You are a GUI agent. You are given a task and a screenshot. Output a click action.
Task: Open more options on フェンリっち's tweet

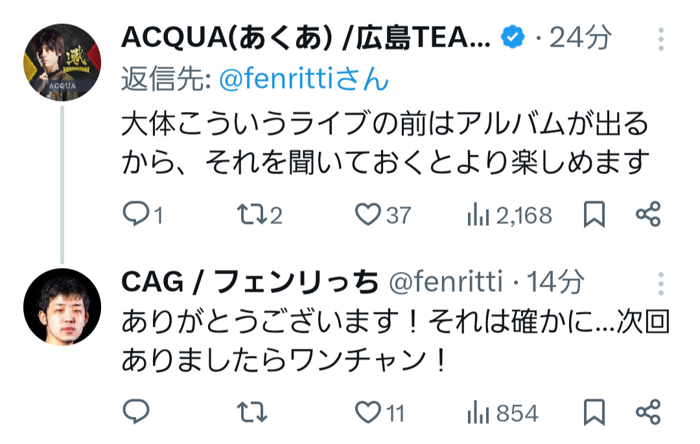click(660, 283)
